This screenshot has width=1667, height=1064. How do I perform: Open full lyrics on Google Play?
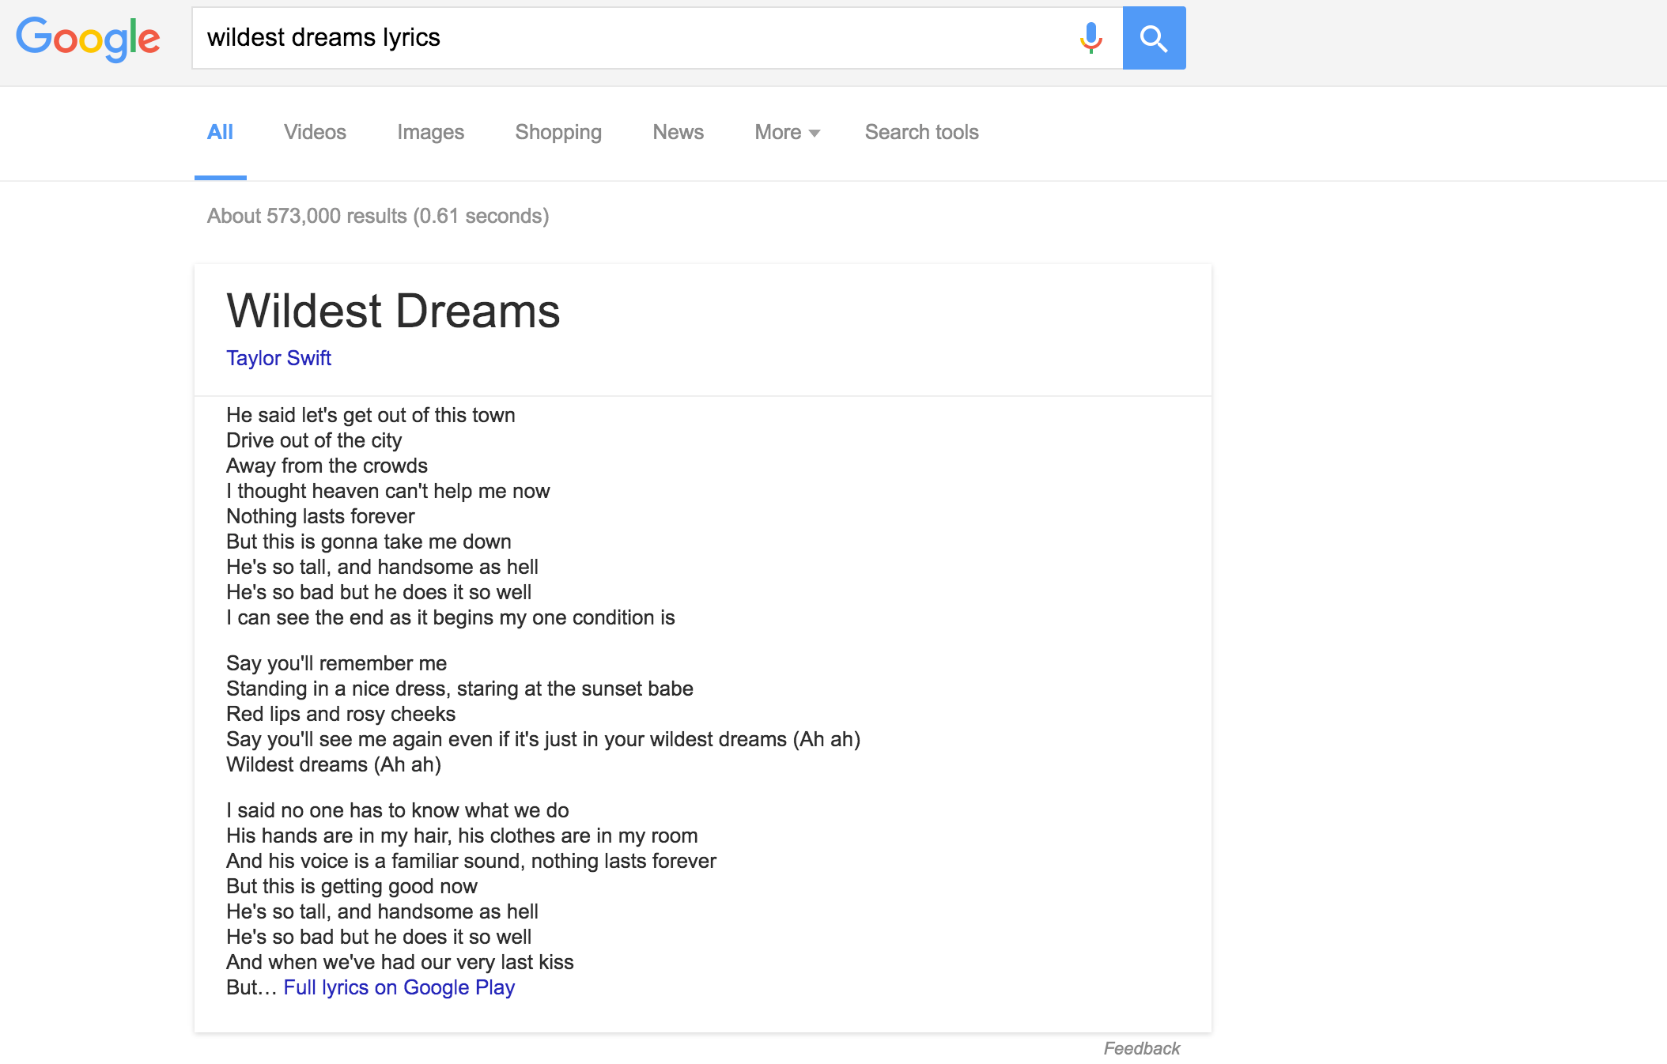pos(399,987)
